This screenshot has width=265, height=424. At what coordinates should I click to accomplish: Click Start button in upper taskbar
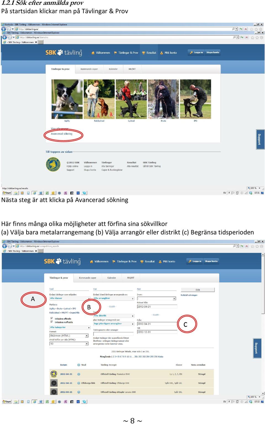tap(7, 193)
